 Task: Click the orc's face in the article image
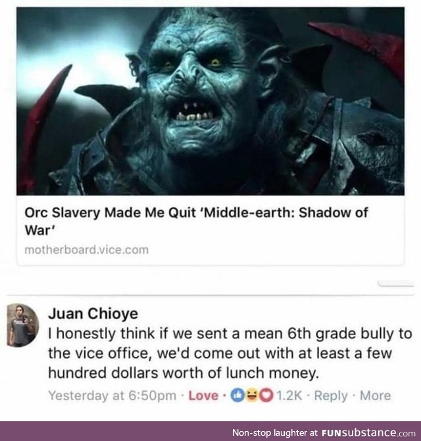click(197, 84)
